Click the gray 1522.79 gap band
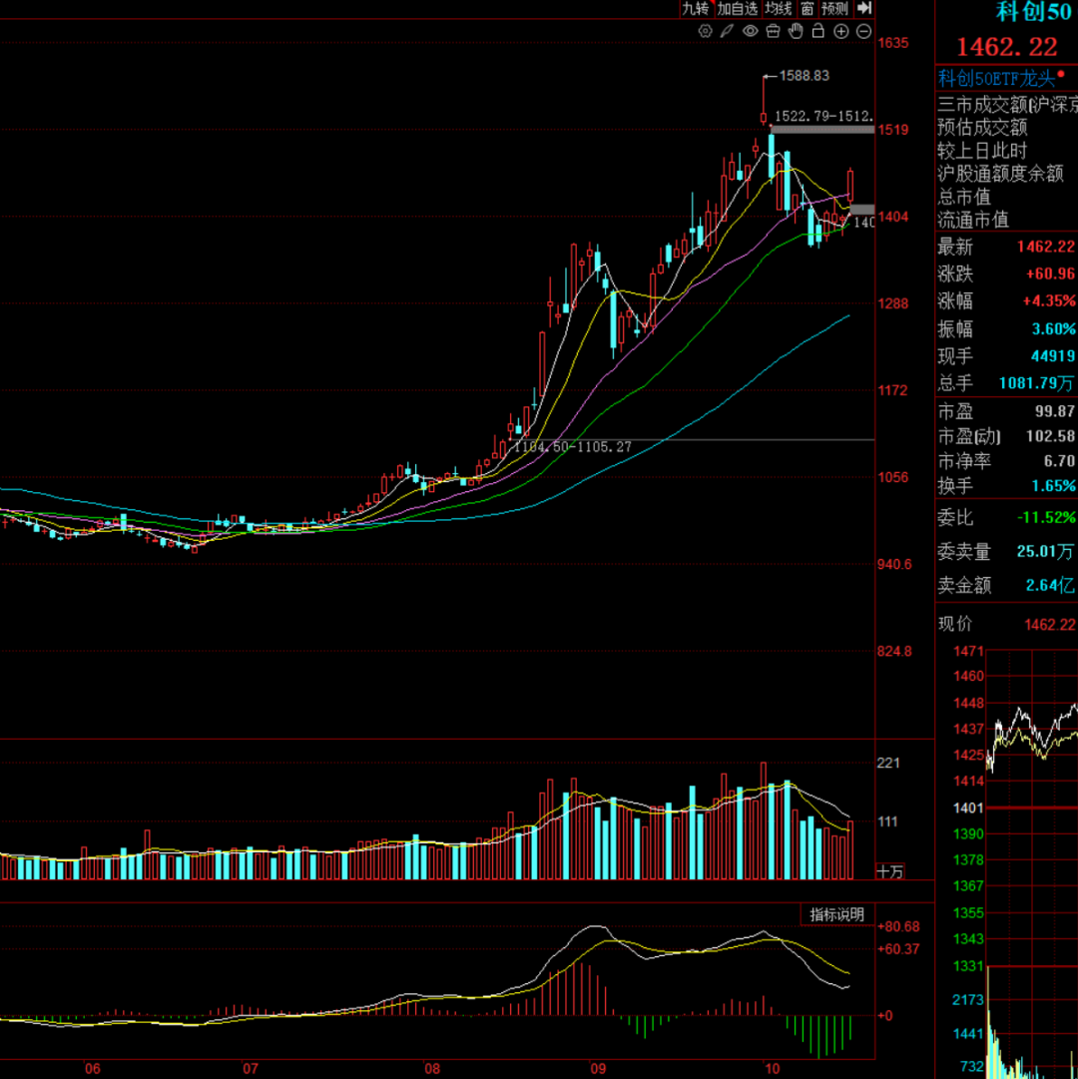The width and height of the screenshot is (1078, 1079). 822,129
